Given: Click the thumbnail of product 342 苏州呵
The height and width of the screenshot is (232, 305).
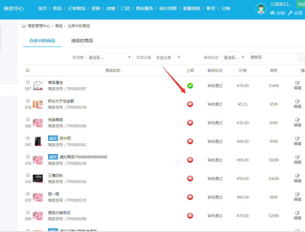Looking at the screenshot, I should (38, 141).
